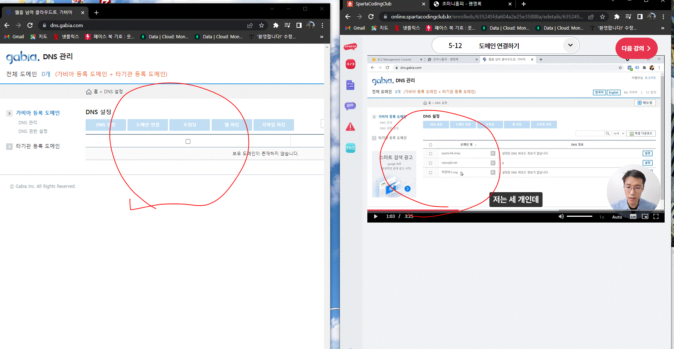
Task: Click the fullscreen icon in the video player
Action: pyautogui.click(x=656, y=216)
